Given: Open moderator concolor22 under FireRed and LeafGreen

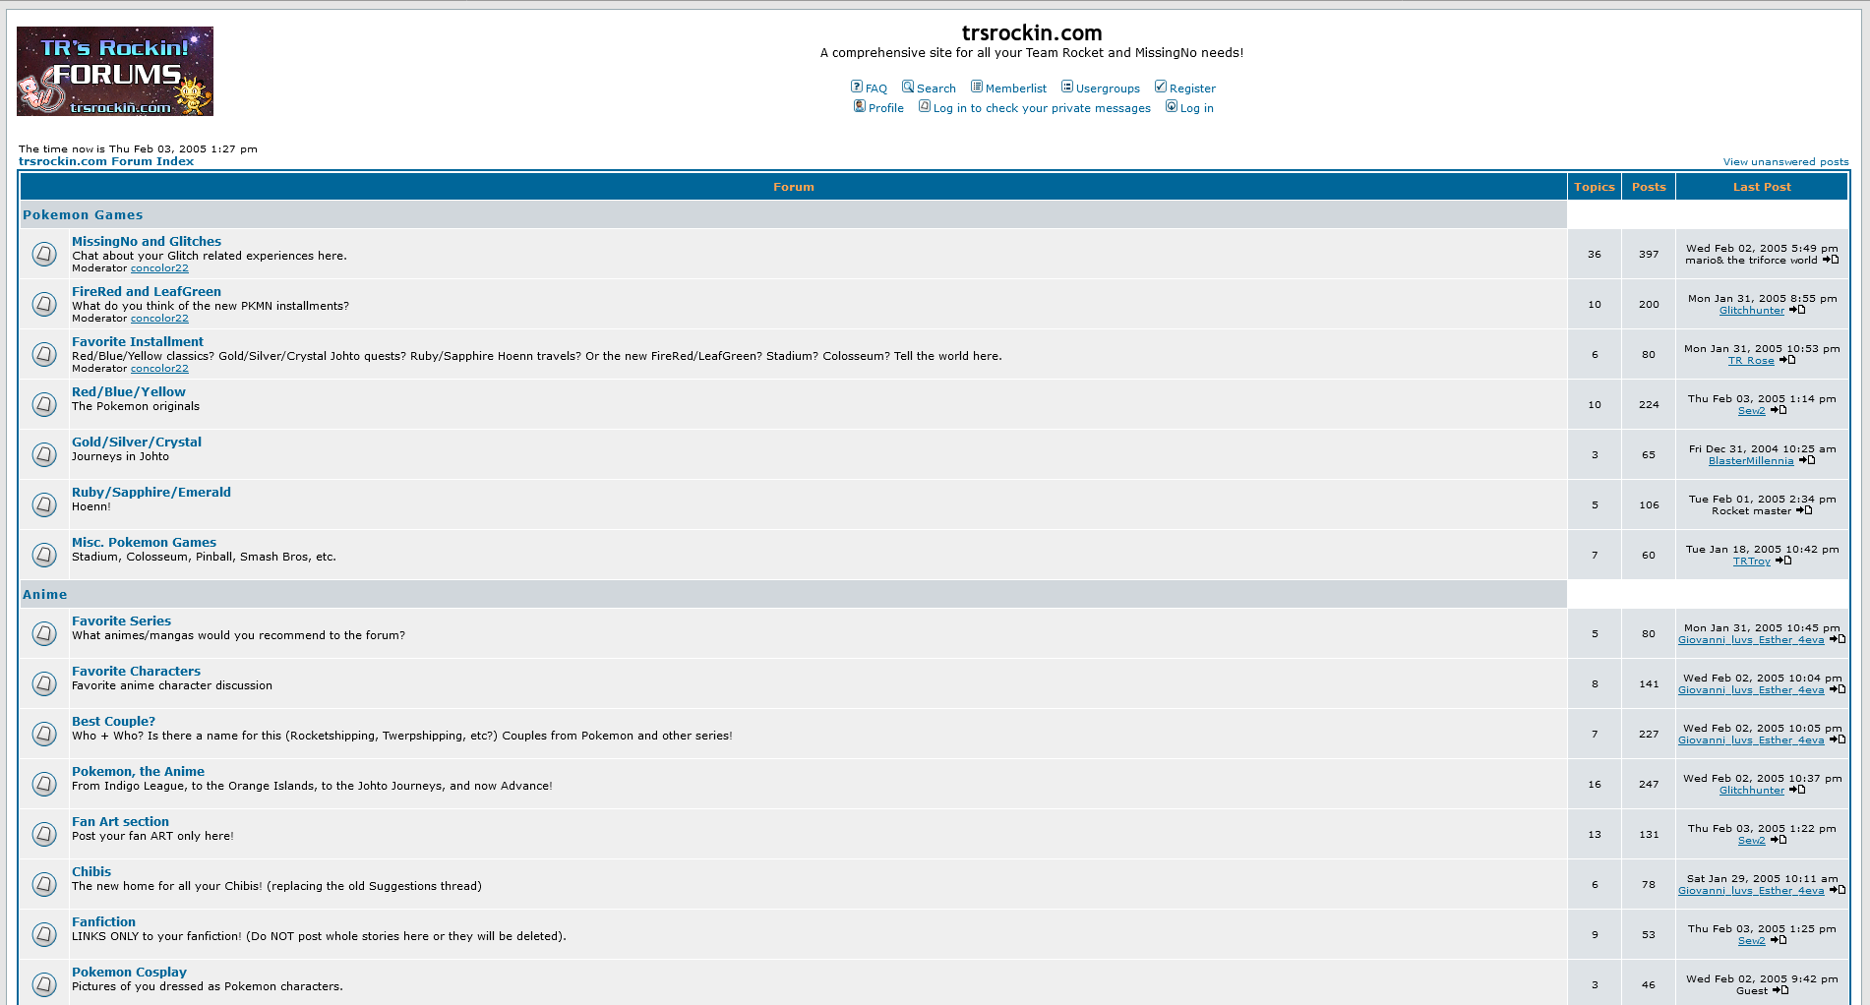Looking at the screenshot, I should click(159, 319).
